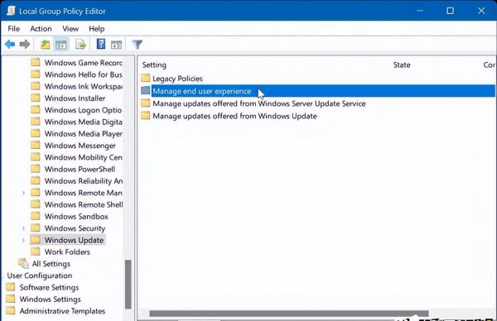Select Windows Media Player tree item
497x321 pixels.
click(x=84, y=133)
